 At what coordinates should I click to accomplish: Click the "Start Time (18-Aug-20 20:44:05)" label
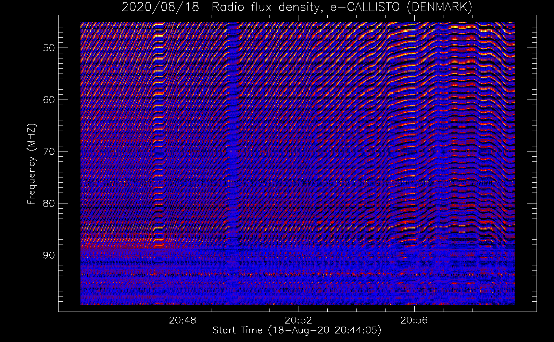tap(297, 330)
